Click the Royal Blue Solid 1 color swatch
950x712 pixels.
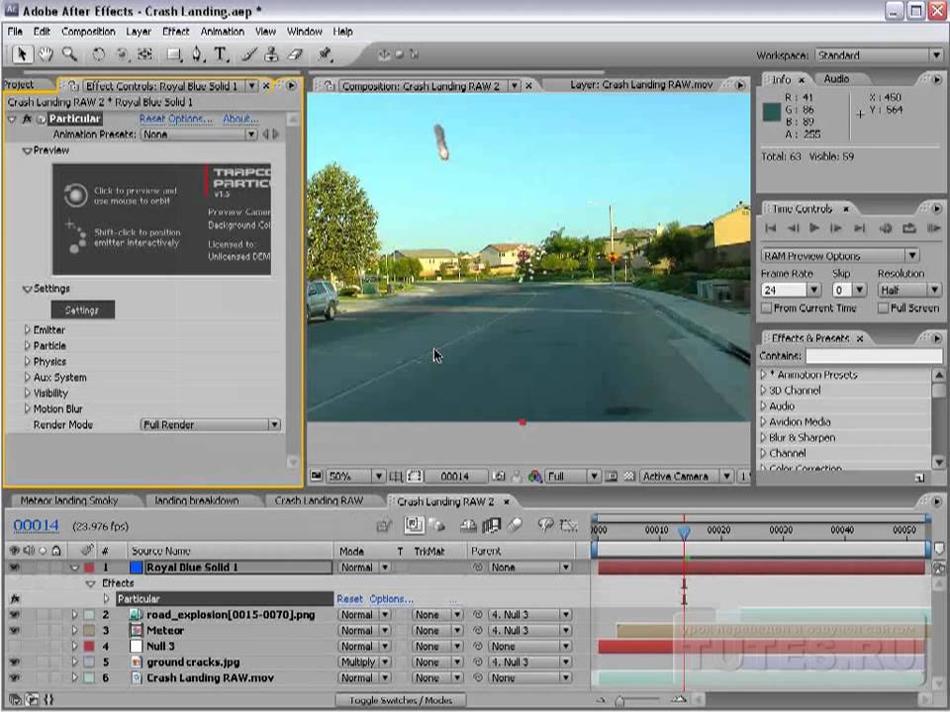136,568
